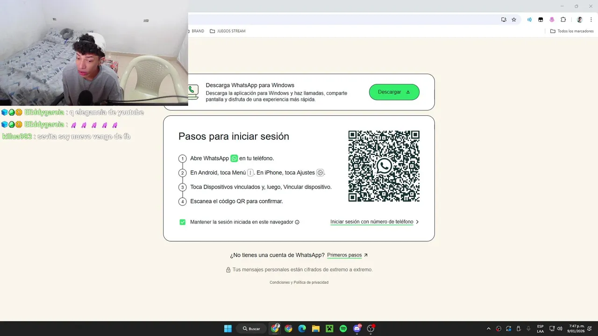Click the USB device tray icon
The image size is (598, 336).
coord(519,329)
